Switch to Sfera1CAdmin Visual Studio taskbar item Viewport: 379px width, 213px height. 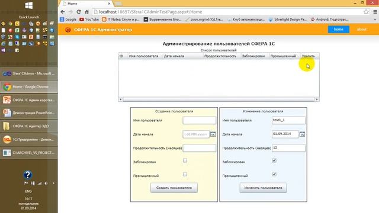pyautogui.click(x=29, y=73)
